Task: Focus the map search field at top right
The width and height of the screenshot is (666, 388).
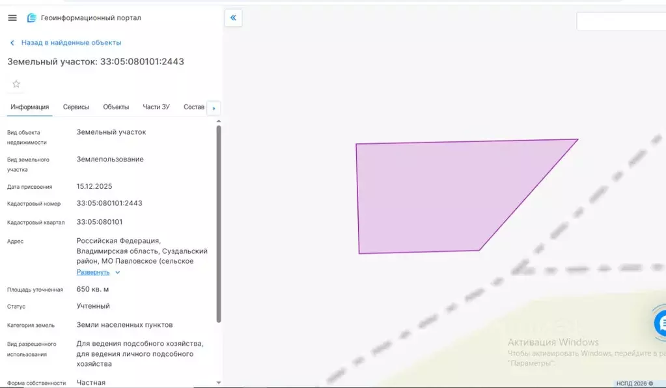Action: point(621,21)
